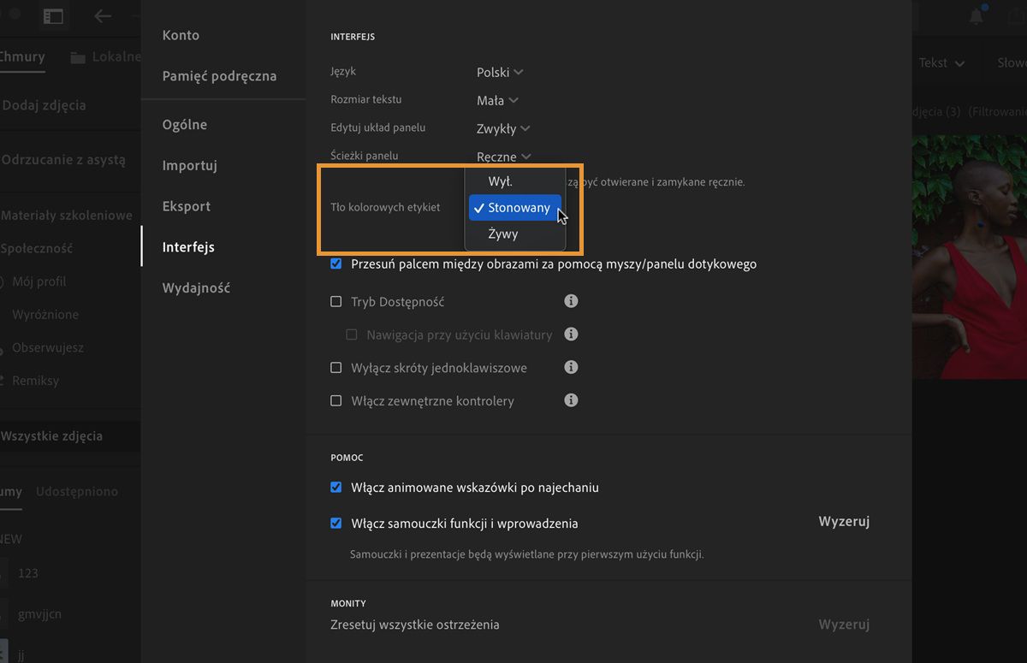
Task: Click the back arrow icon
Action: click(x=103, y=16)
